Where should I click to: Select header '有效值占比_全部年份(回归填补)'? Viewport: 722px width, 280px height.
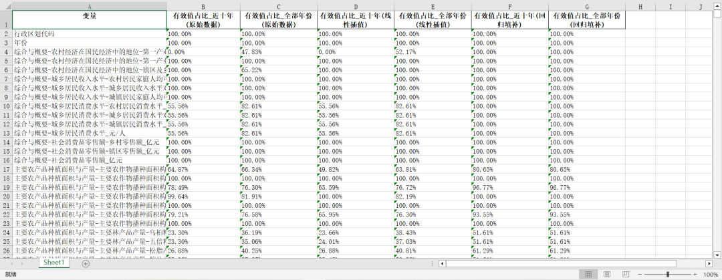pos(587,20)
